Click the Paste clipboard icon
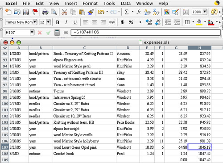 (82, 12)
